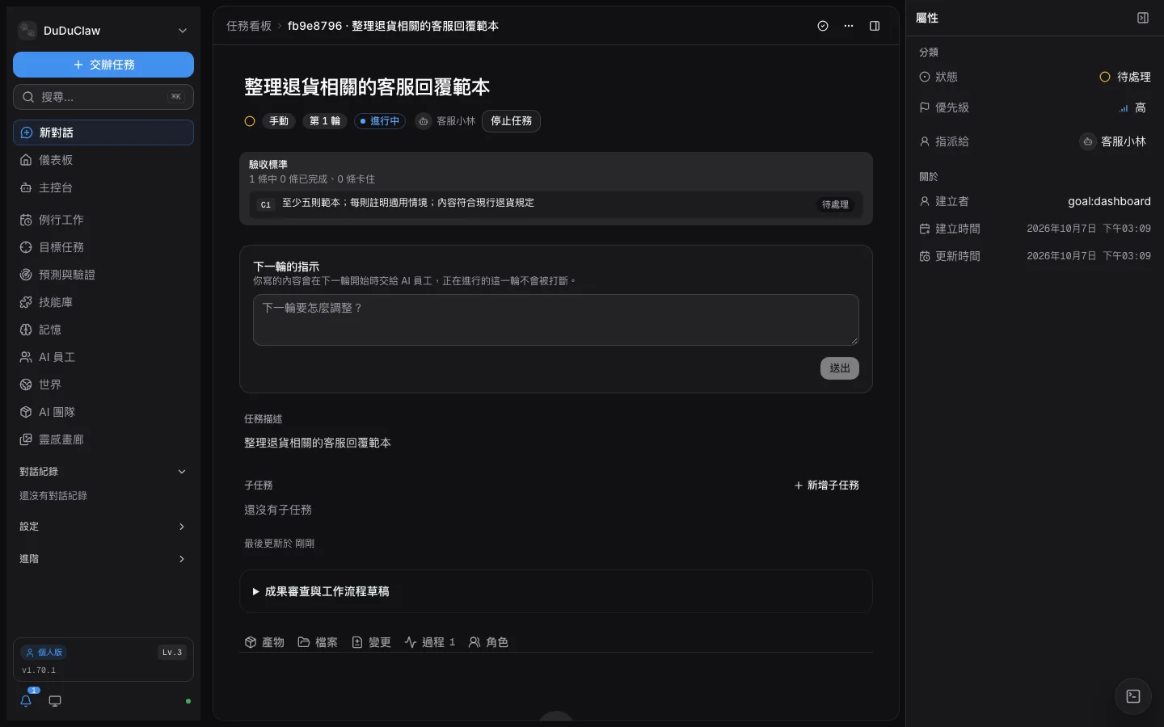Viewport: 1164px width, 727px height.
Task: Focus the 搜尋 search field
Action: coord(103,97)
